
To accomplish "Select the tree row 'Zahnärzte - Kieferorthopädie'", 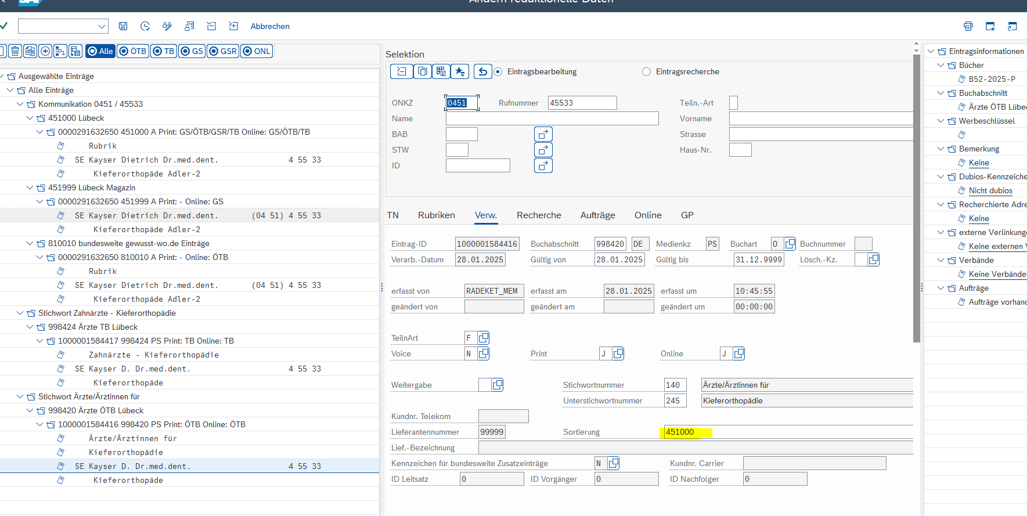I will (189, 355).
